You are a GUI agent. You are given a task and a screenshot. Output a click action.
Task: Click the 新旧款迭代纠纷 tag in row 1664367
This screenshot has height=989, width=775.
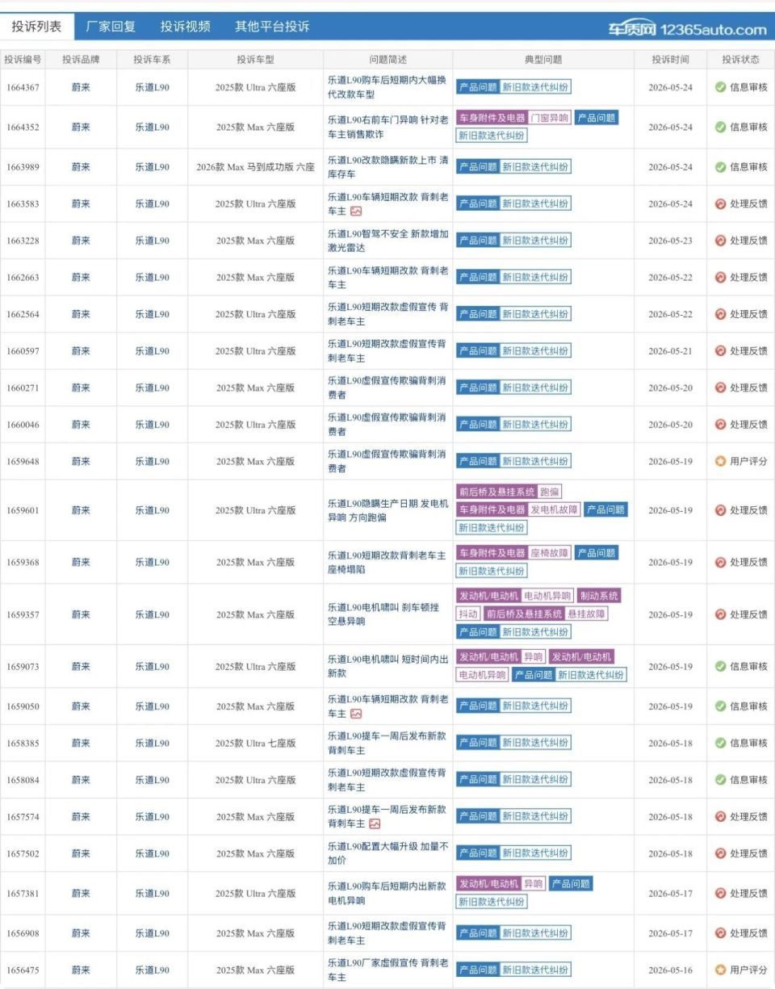point(535,87)
